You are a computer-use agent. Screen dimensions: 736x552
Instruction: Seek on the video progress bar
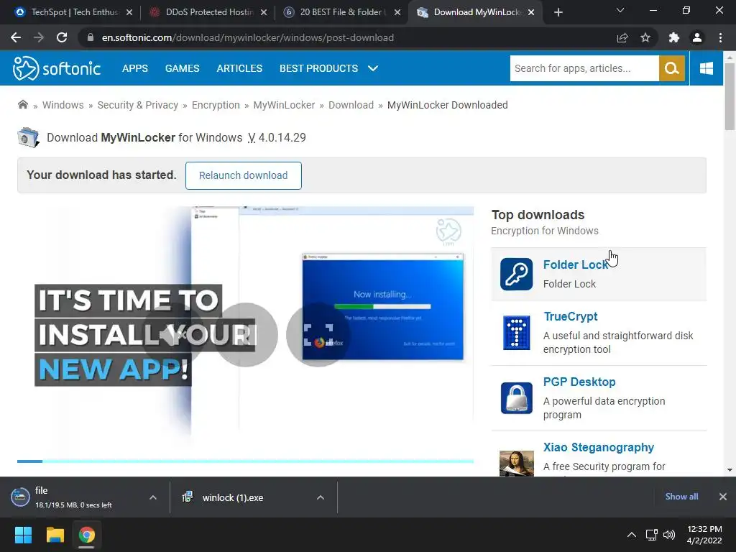246,461
